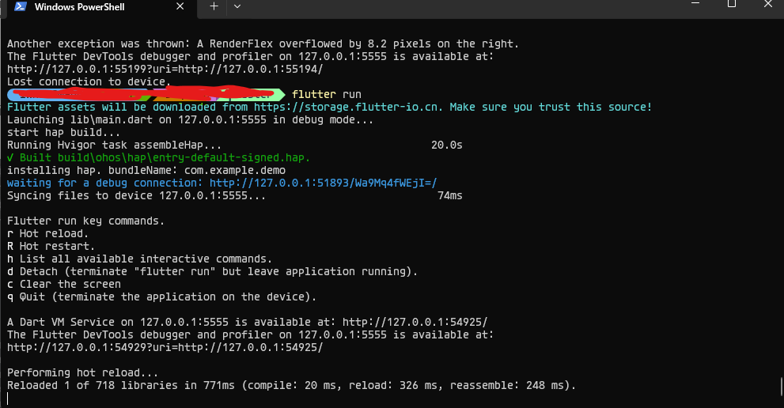This screenshot has height=408, width=784.
Task: Close the terminal window
Action: [768, 3]
